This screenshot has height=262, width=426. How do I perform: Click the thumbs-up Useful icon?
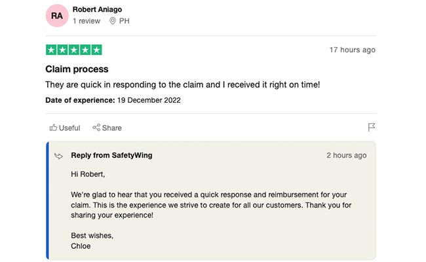(x=53, y=128)
